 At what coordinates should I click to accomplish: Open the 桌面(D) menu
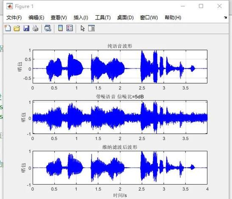coord(125,18)
